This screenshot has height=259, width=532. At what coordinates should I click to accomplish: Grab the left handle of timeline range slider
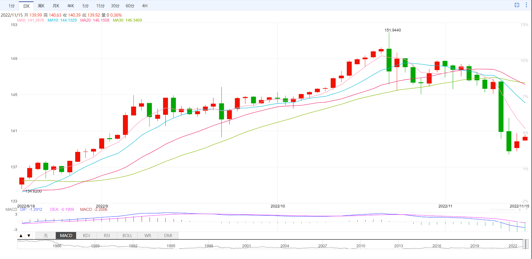pyautogui.click(x=524, y=244)
